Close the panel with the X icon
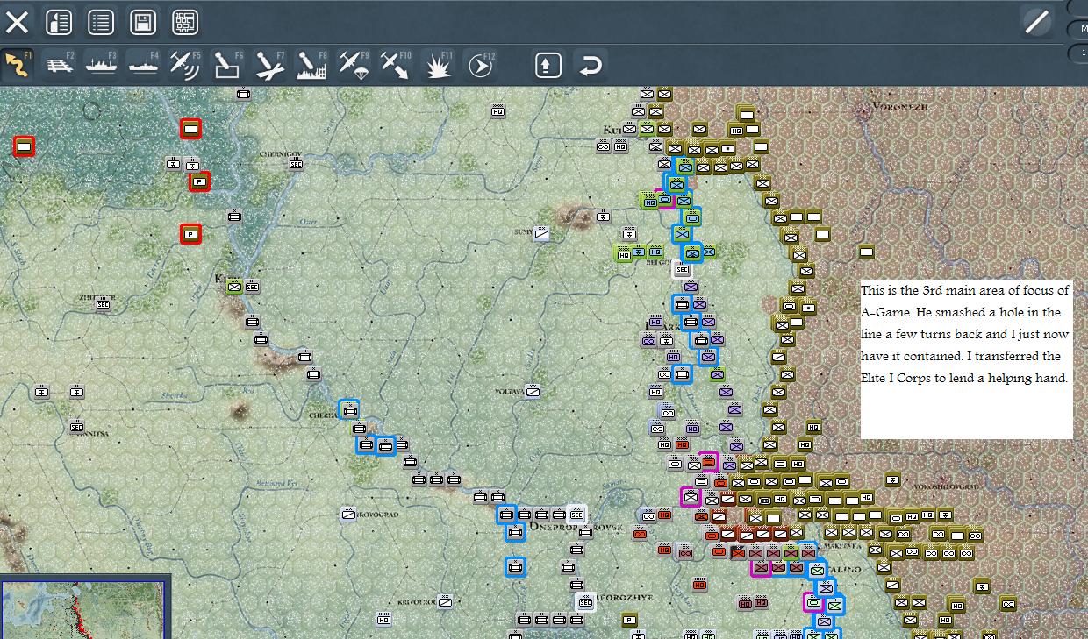The width and height of the screenshot is (1088, 639). pos(17,22)
